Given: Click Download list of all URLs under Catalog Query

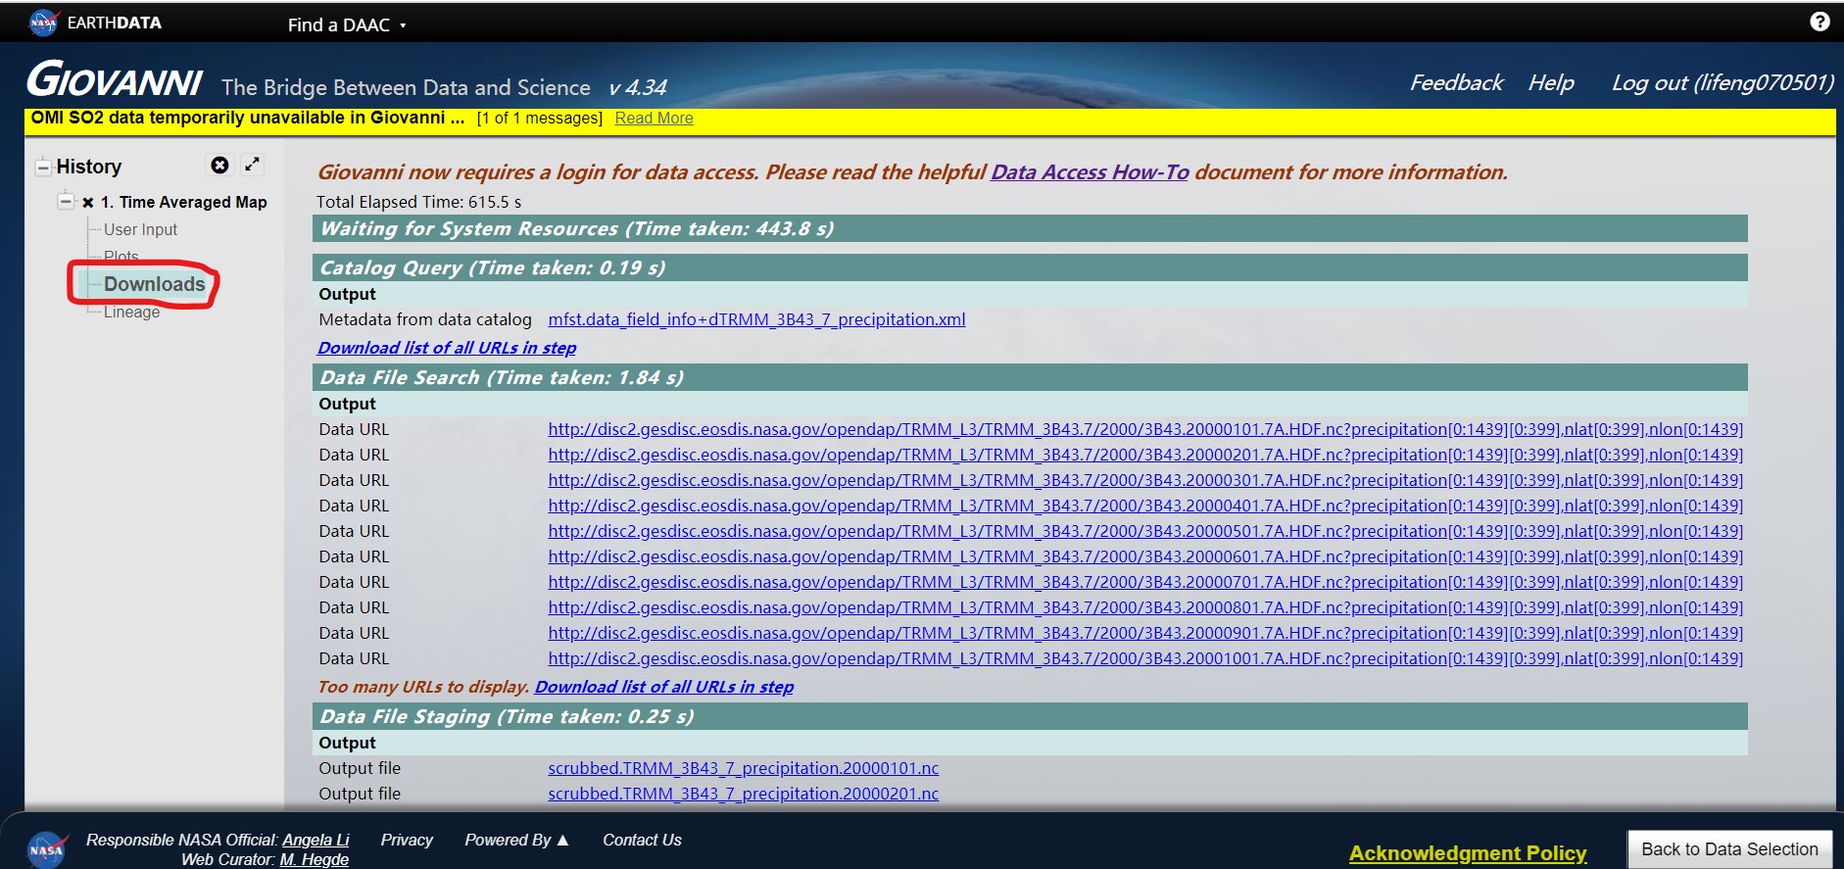Looking at the screenshot, I should point(447,348).
